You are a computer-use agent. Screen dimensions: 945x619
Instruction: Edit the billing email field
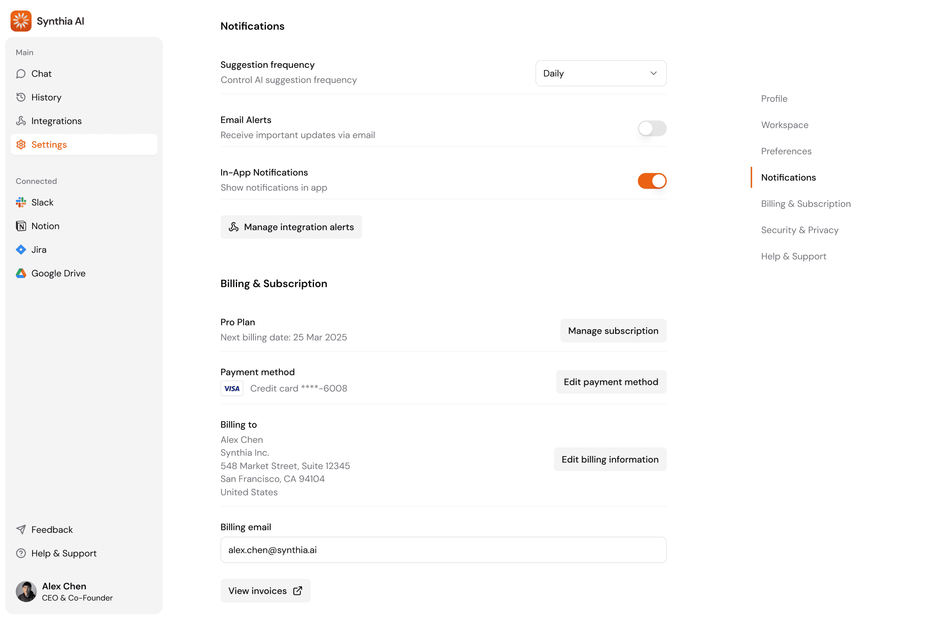pyautogui.click(x=443, y=550)
